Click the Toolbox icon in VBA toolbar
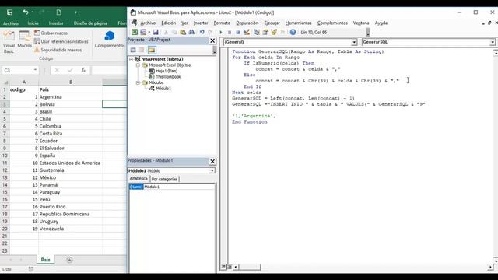498x280 pixels. (x=282, y=32)
